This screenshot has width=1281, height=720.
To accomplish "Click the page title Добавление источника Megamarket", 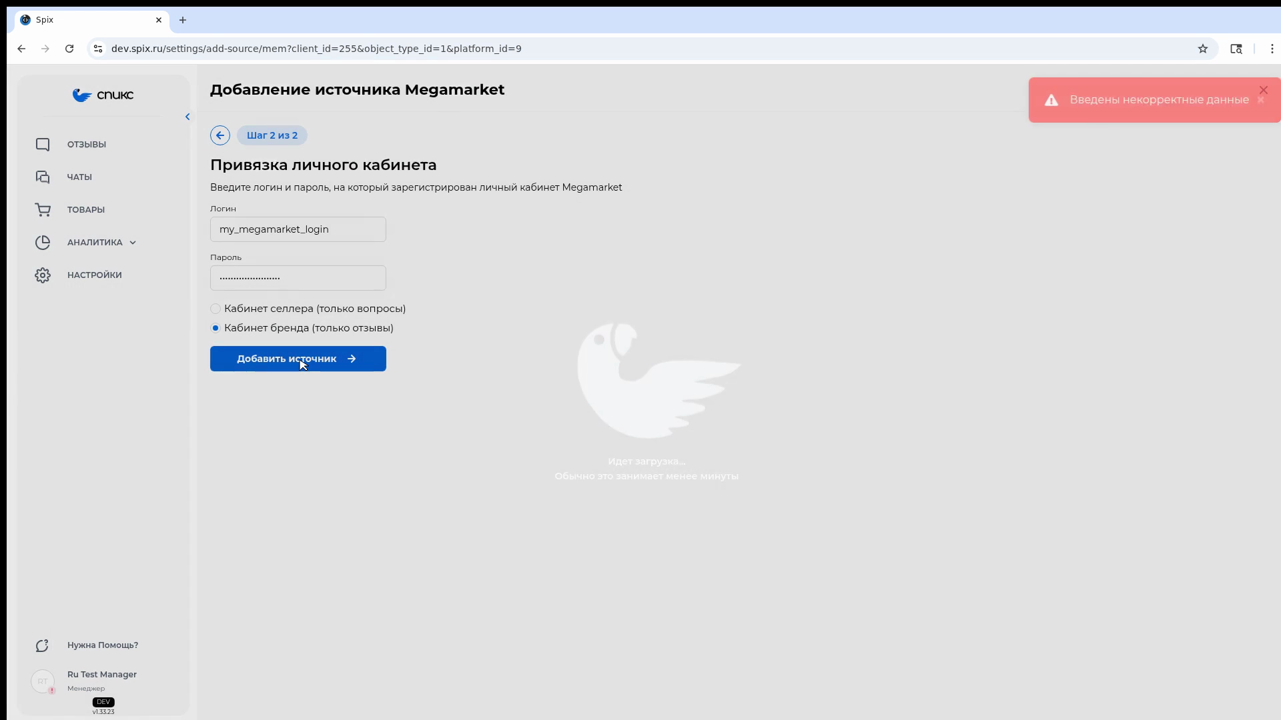I will (x=358, y=90).
